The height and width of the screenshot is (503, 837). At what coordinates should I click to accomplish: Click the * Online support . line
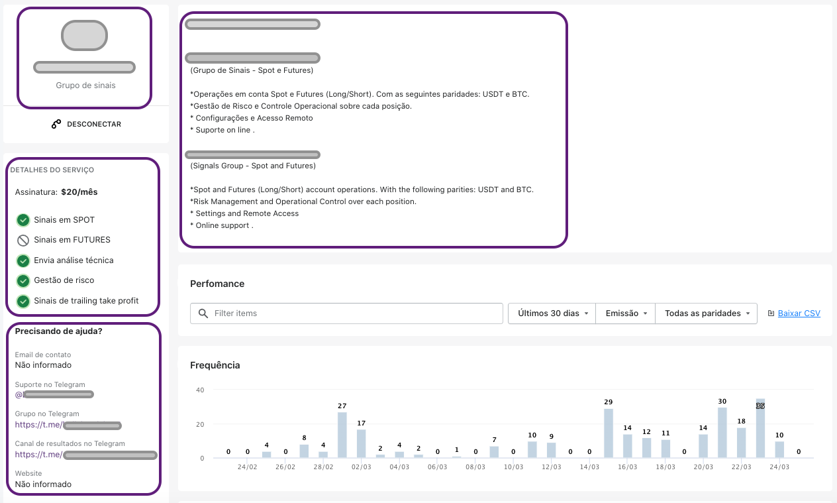click(222, 225)
